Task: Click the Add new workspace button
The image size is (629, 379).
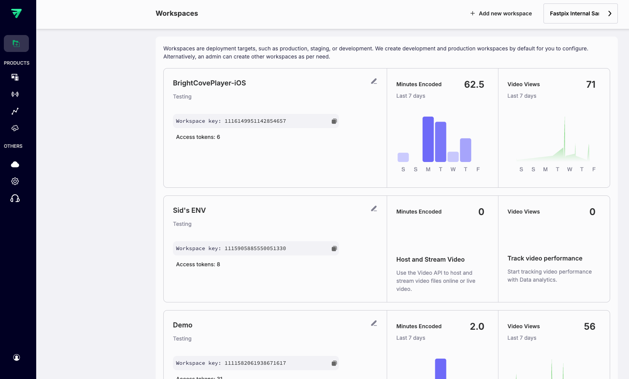Action: click(x=501, y=13)
